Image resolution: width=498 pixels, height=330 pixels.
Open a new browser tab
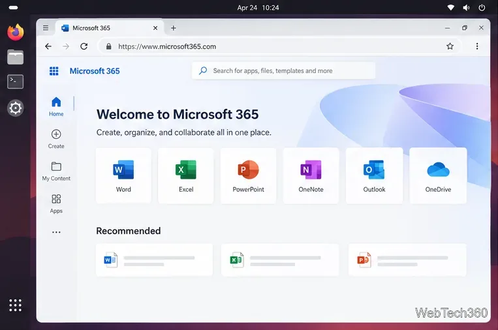174,28
